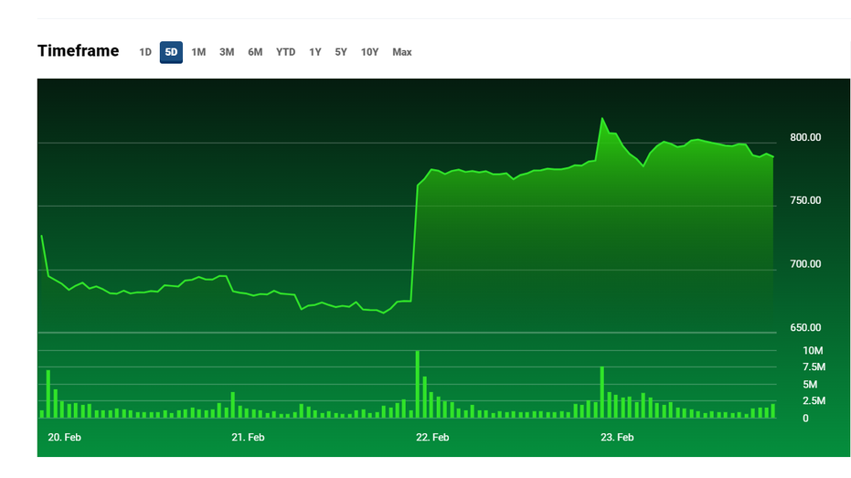This screenshot has width=851, height=478.
Task: Select the 1D timeframe
Action: point(145,52)
